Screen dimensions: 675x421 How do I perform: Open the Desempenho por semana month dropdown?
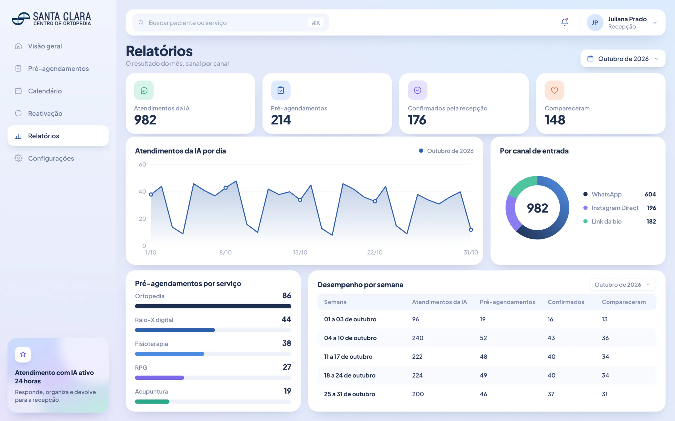coord(623,285)
